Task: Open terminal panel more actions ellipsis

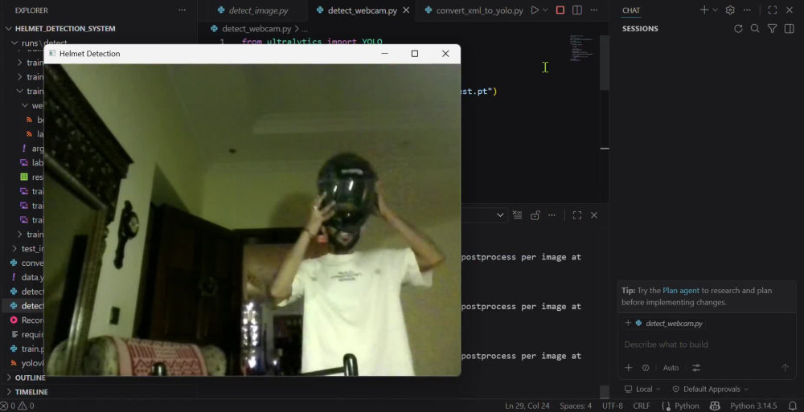Action: [552, 215]
